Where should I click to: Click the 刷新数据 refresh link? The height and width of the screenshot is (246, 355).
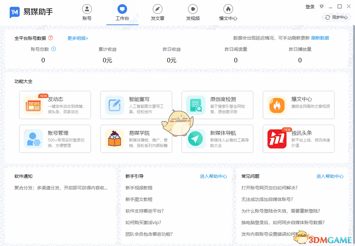click(320, 38)
